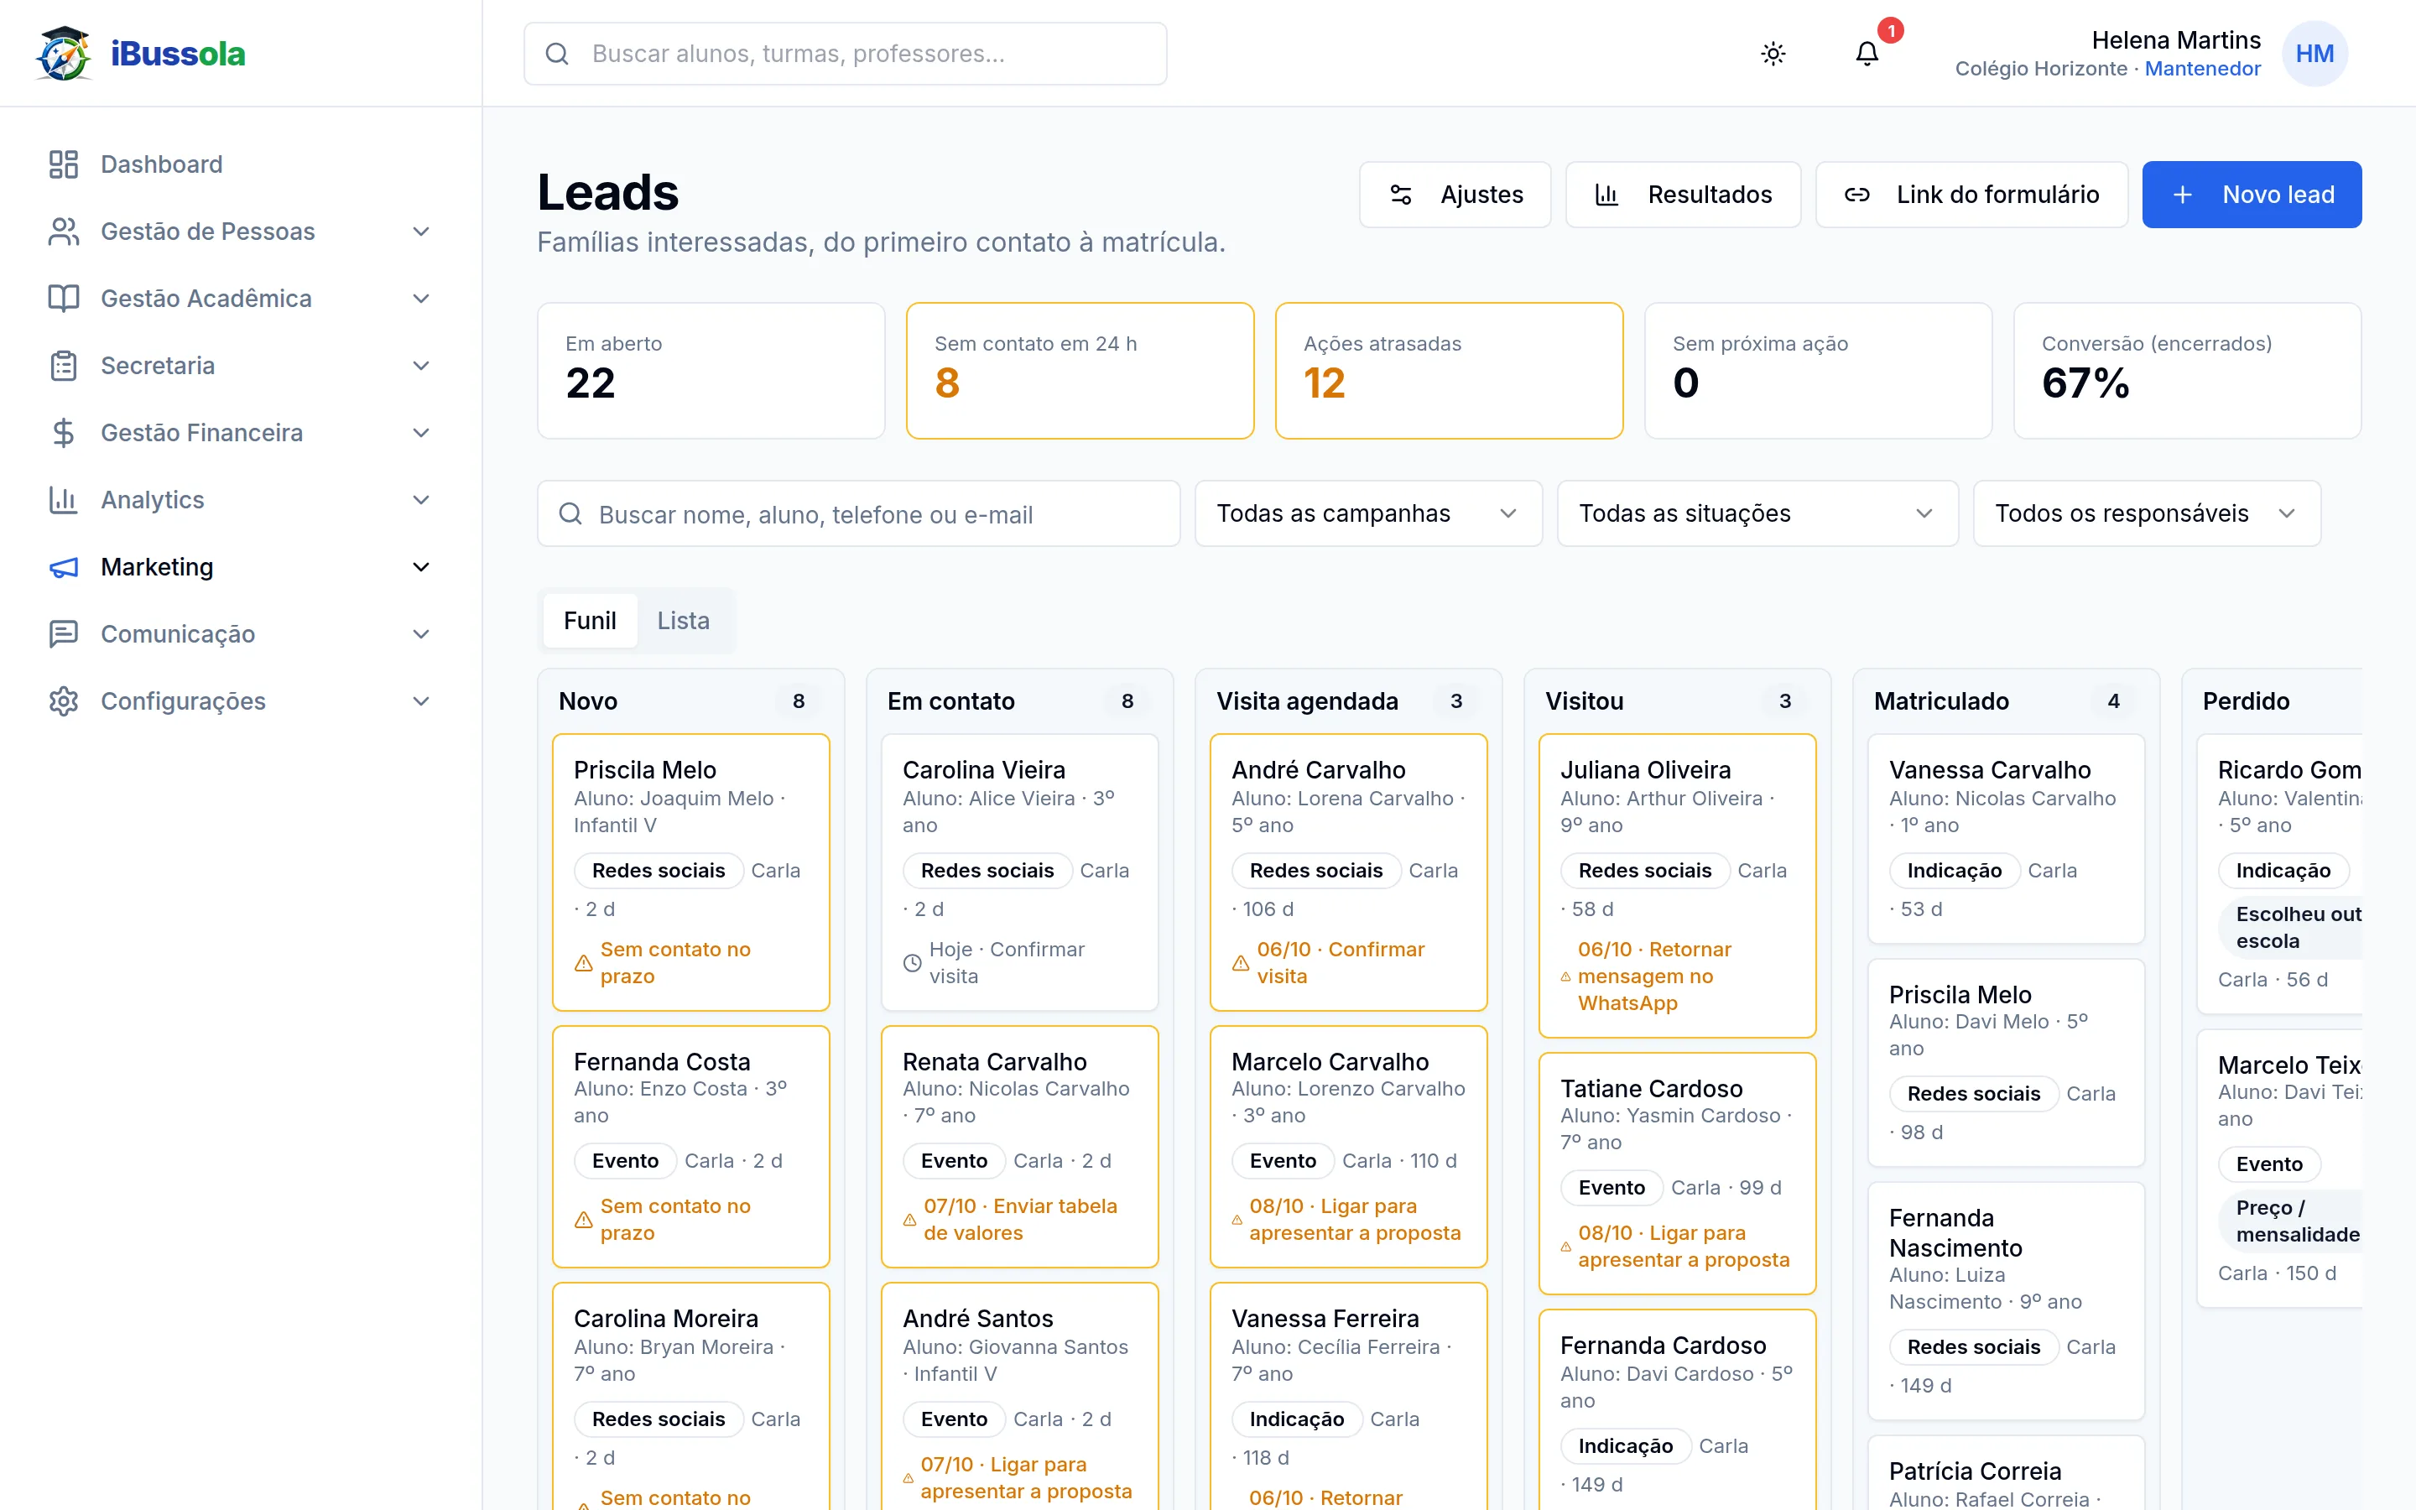Image resolution: width=2416 pixels, height=1510 pixels.
Task: Focus the Buscar alunos, turmas, professores field
Action: 845,54
